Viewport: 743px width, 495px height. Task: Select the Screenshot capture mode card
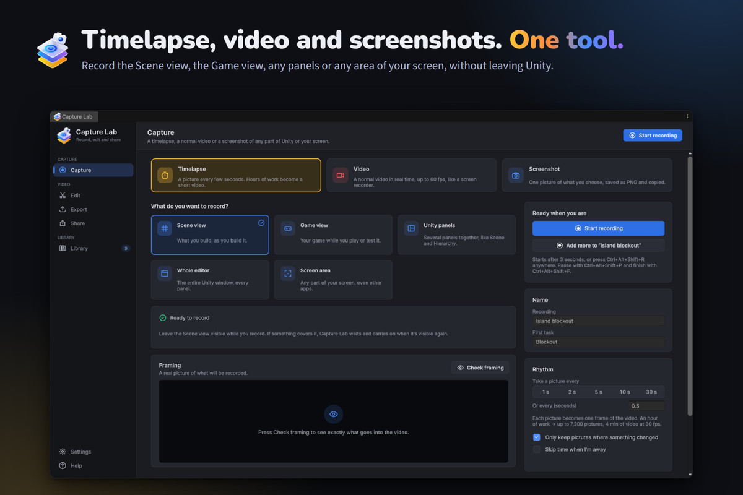pyautogui.click(x=587, y=175)
